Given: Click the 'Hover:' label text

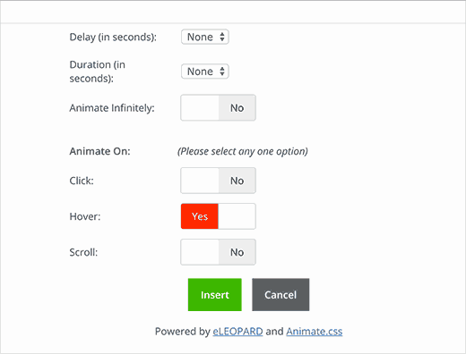Looking at the screenshot, I should point(85,216).
